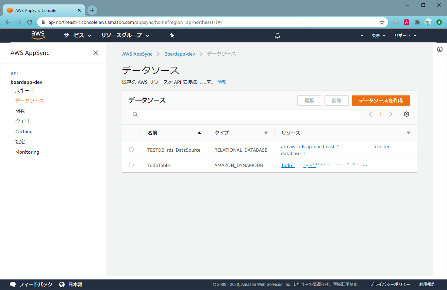Viewport: 447px width, 290px height.
Task: Click the 編集 button
Action: click(x=309, y=101)
